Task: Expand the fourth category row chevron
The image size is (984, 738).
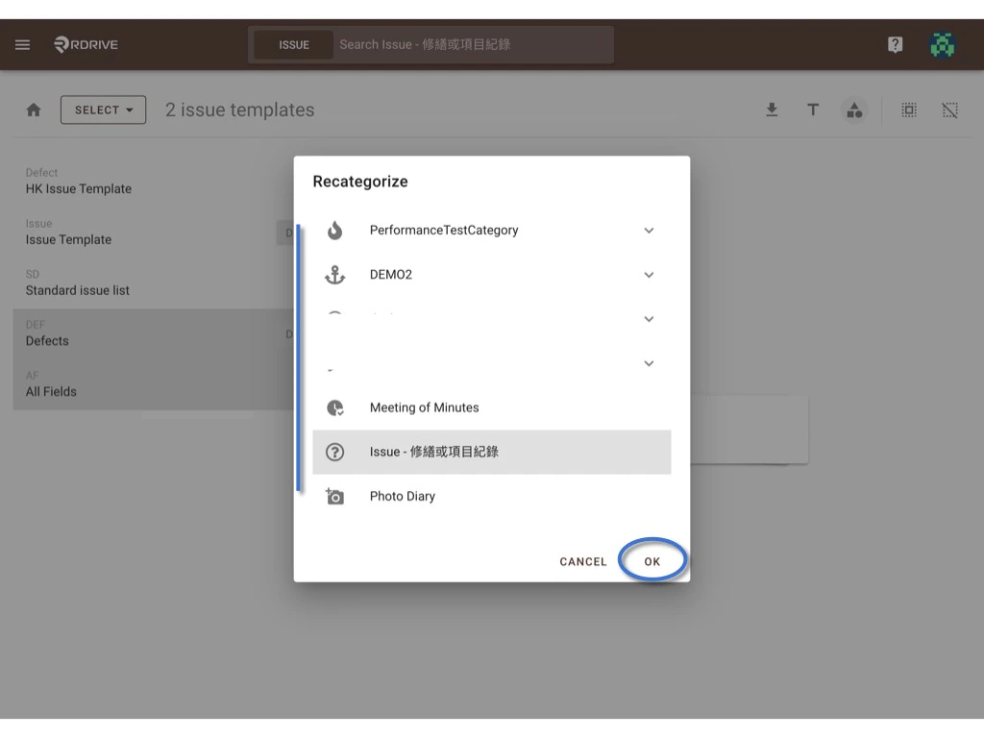Action: tap(649, 363)
